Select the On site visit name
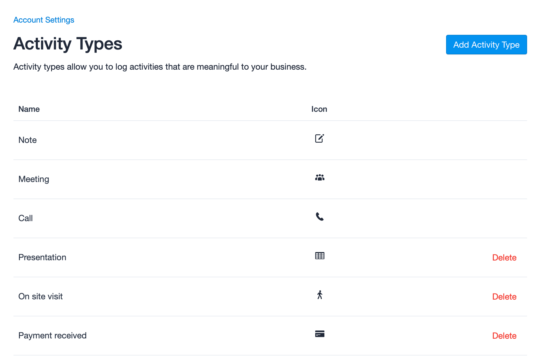The height and width of the screenshot is (361, 543). click(x=40, y=296)
